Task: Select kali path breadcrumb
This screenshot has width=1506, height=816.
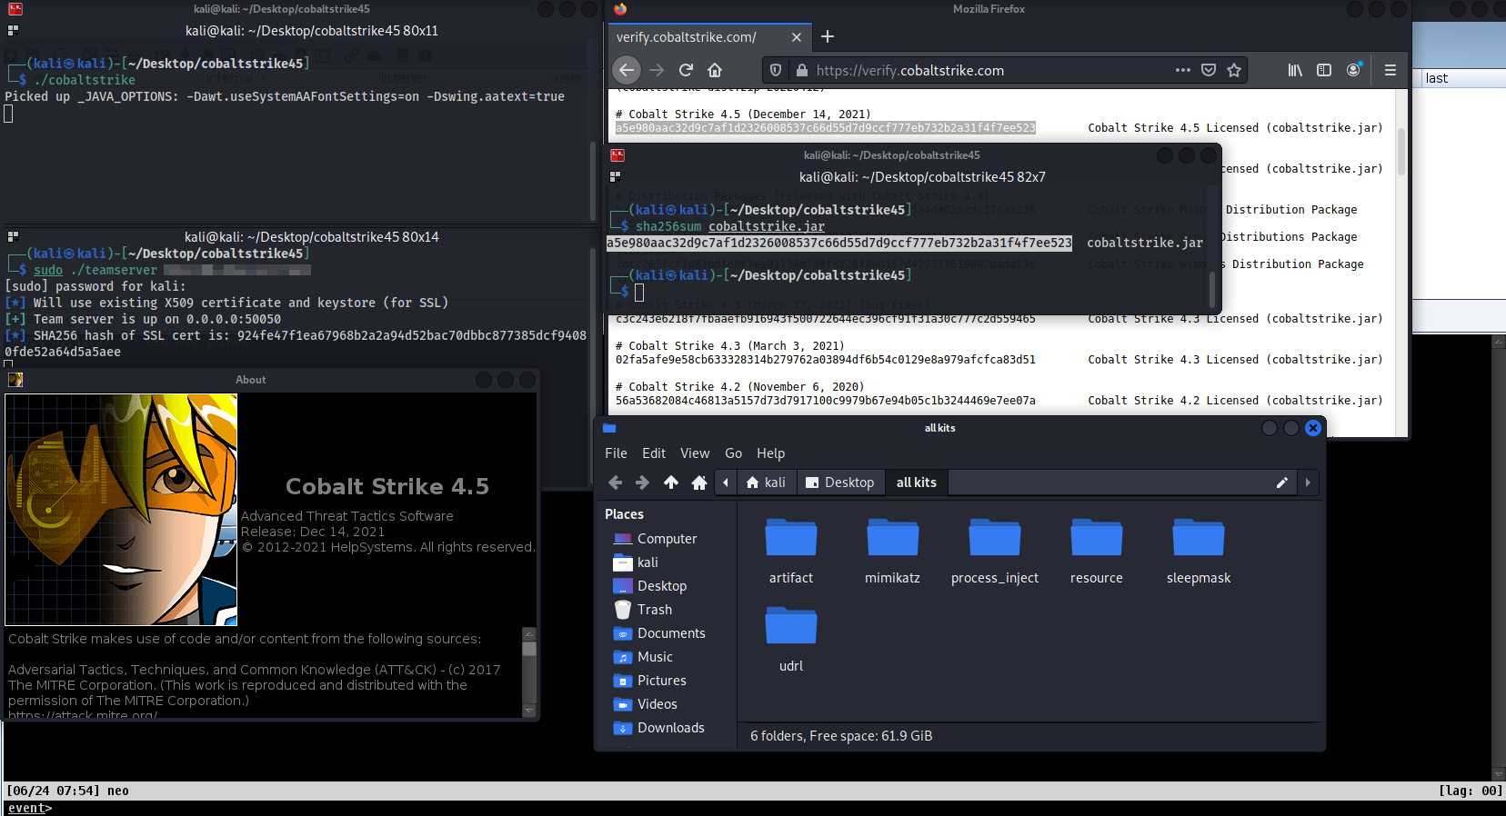Action: 766,483
